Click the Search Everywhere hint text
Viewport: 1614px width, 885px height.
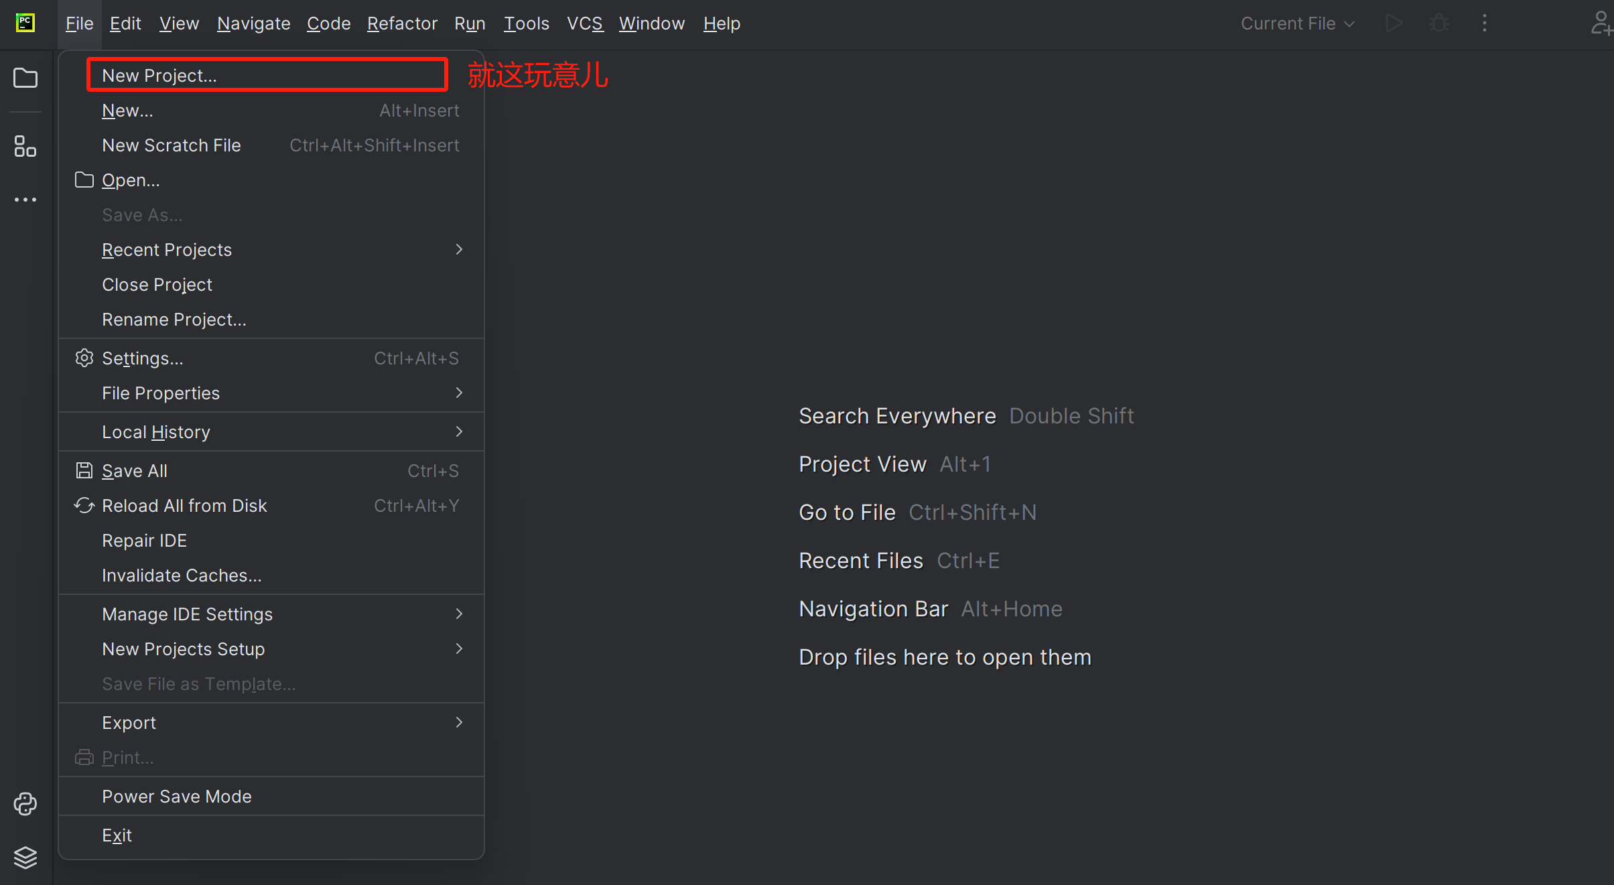[x=897, y=415]
